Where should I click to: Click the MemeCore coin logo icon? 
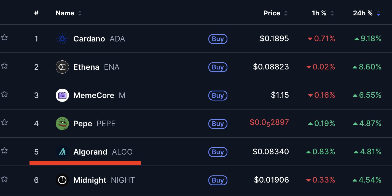[x=62, y=95]
